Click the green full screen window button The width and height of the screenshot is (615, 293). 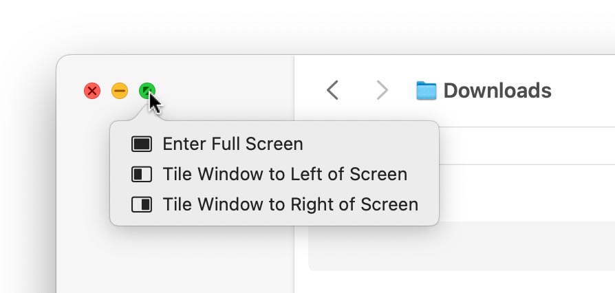[147, 91]
